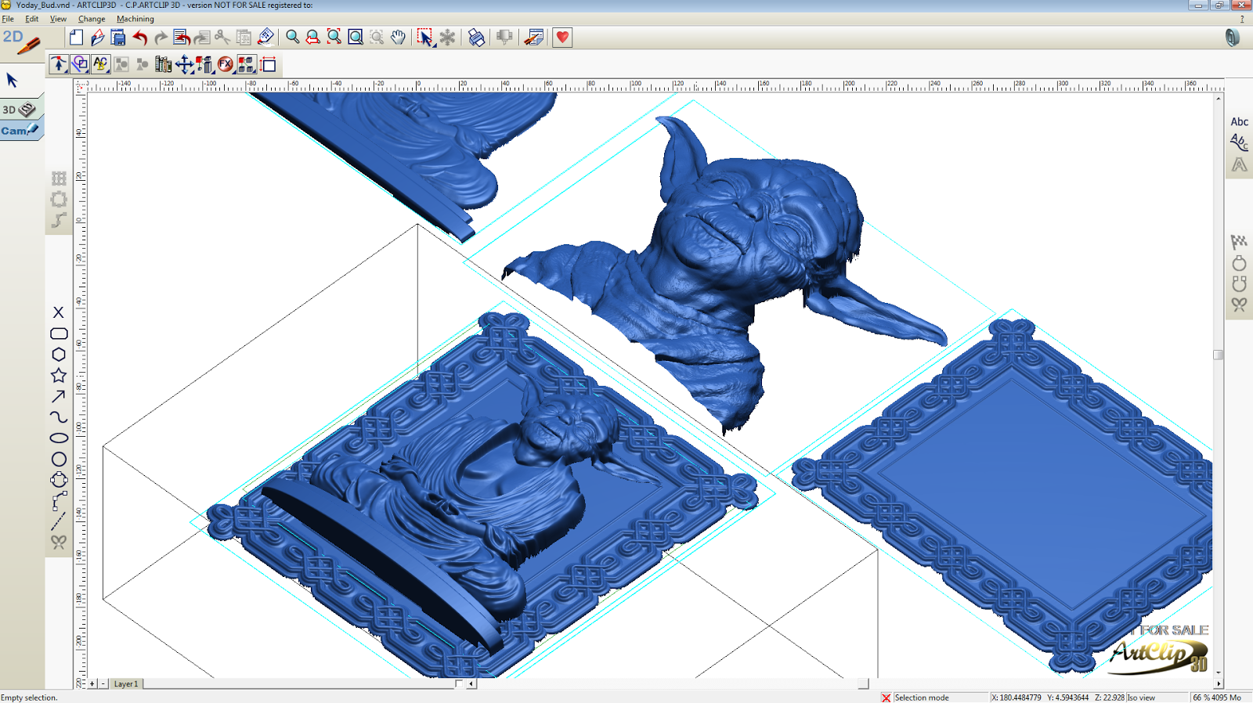Select the circle drawing tool

click(59, 460)
